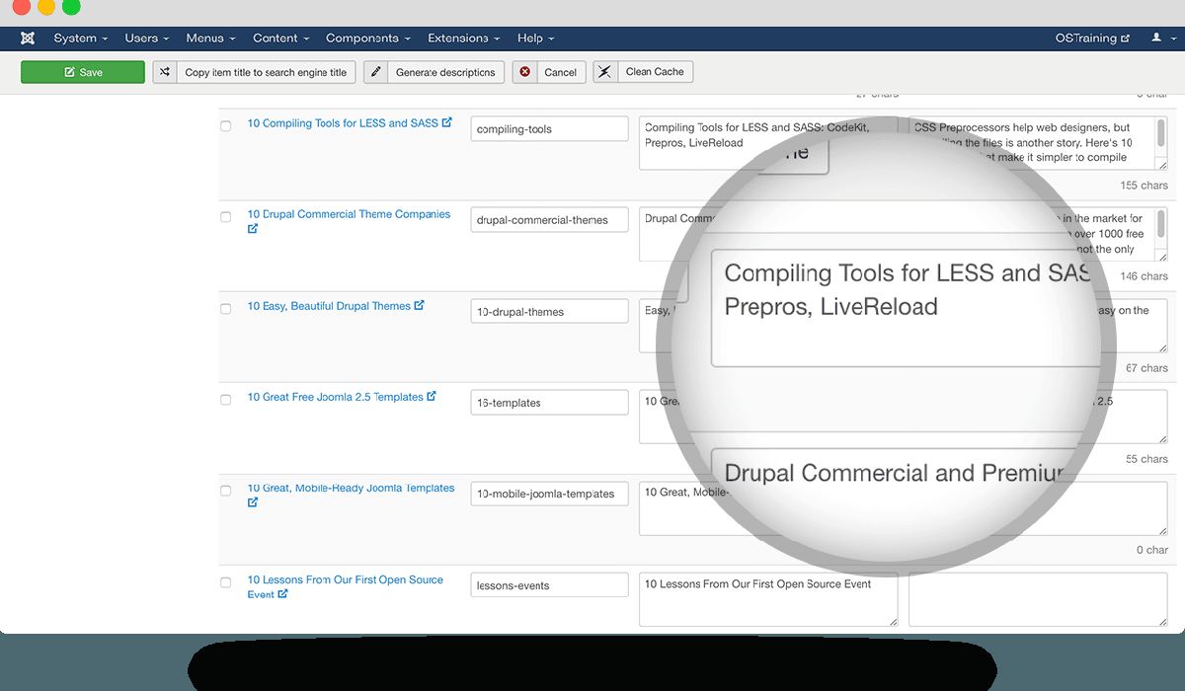Open external link icon for Lessons From Open Source Event
This screenshot has height=691, width=1185.
point(283,593)
